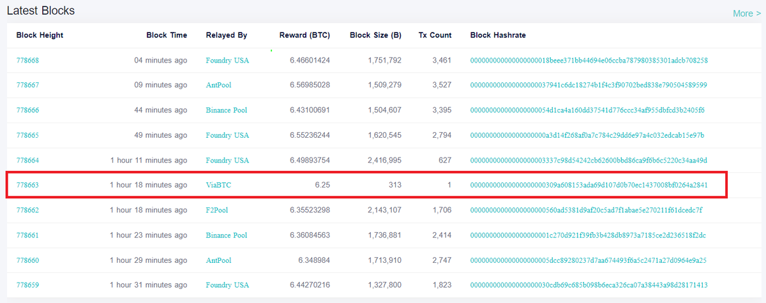
Task: Open block height 778666
Action: [27, 110]
